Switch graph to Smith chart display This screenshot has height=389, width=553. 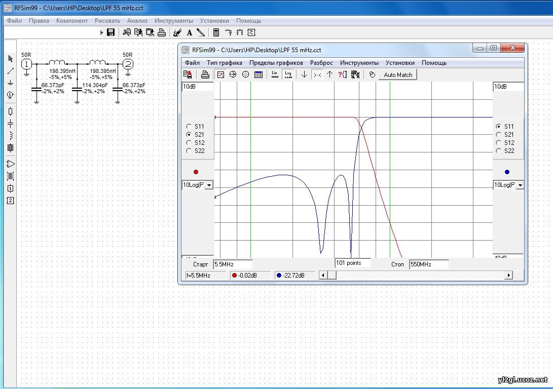point(233,75)
